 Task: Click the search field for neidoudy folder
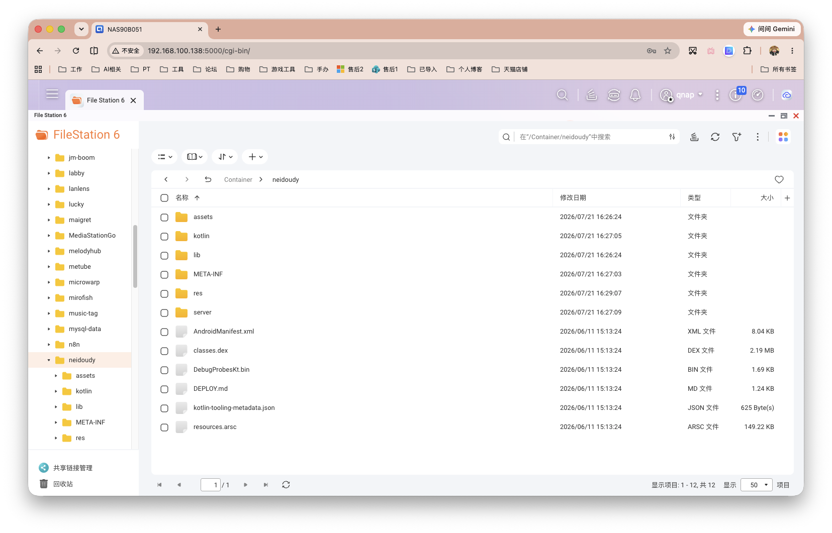click(591, 137)
